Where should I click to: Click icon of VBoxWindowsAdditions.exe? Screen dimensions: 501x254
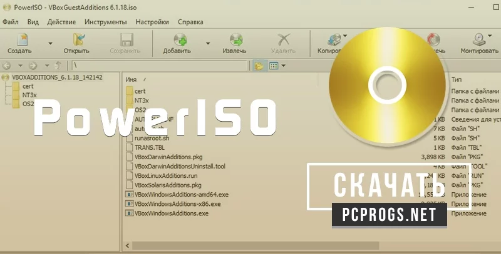click(x=129, y=213)
